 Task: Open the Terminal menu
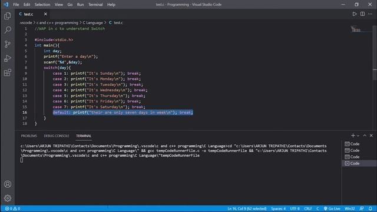[95, 4]
